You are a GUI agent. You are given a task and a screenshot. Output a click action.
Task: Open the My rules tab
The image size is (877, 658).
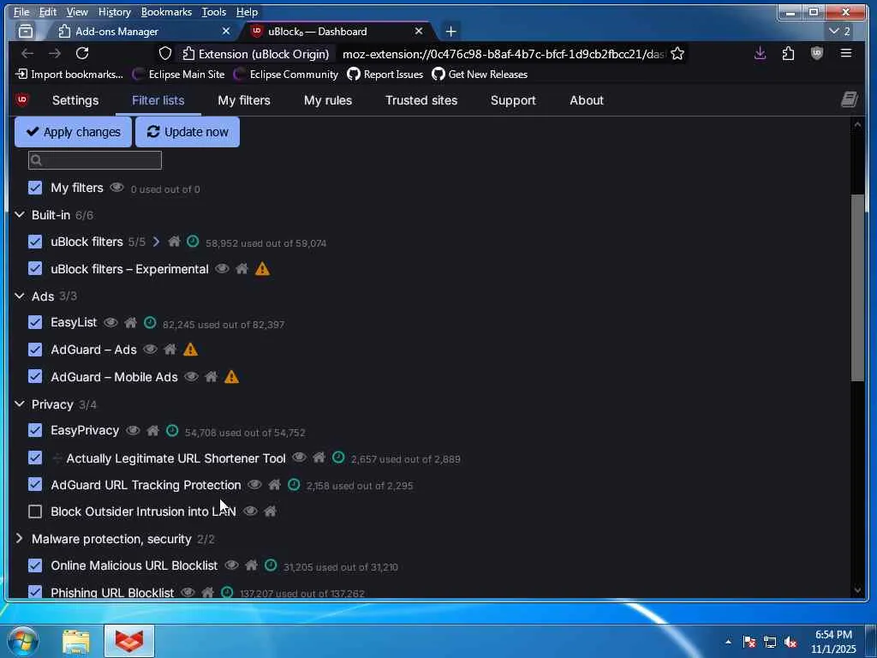pos(328,101)
